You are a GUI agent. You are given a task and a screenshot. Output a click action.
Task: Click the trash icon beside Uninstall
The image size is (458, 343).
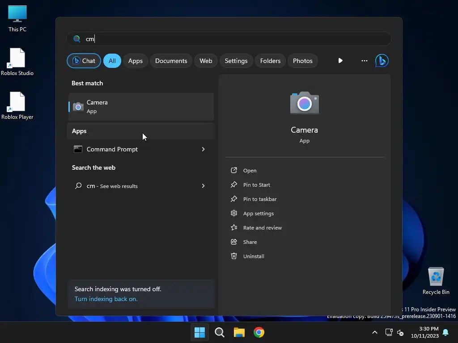(x=234, y=256)
